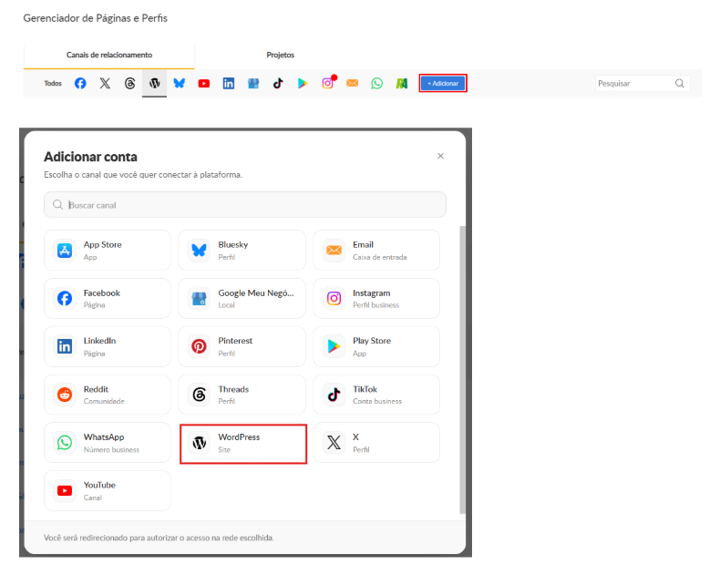The width and height of the screenshot is (709, 575).
Task: Show all channels with Todos filter
Action: (53, 83)
